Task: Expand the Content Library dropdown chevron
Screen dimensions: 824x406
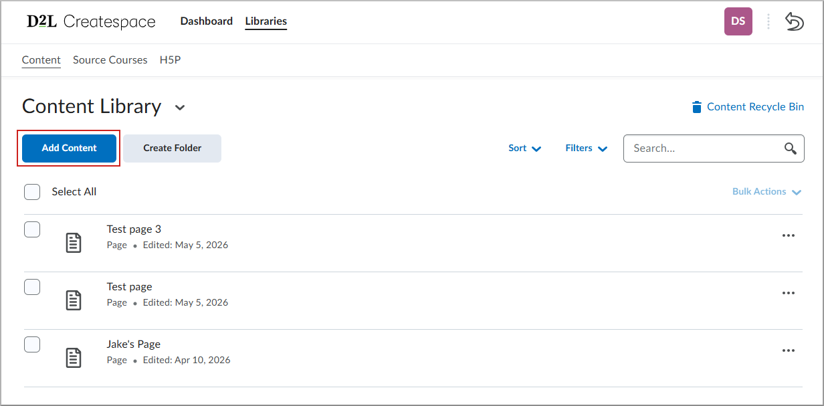Action: (179, 108)
